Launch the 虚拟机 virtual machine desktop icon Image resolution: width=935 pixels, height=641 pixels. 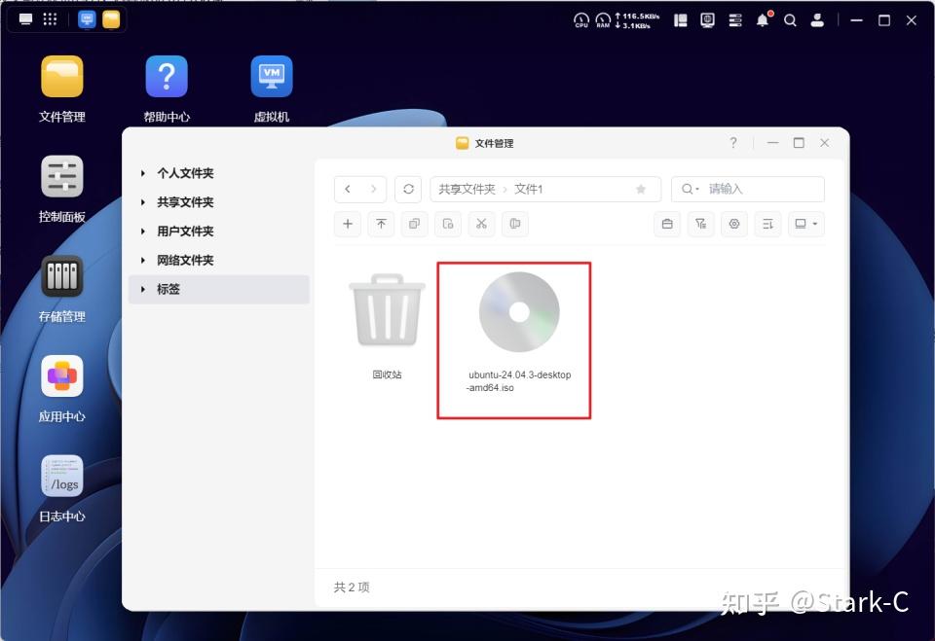[x=272, y=76]
